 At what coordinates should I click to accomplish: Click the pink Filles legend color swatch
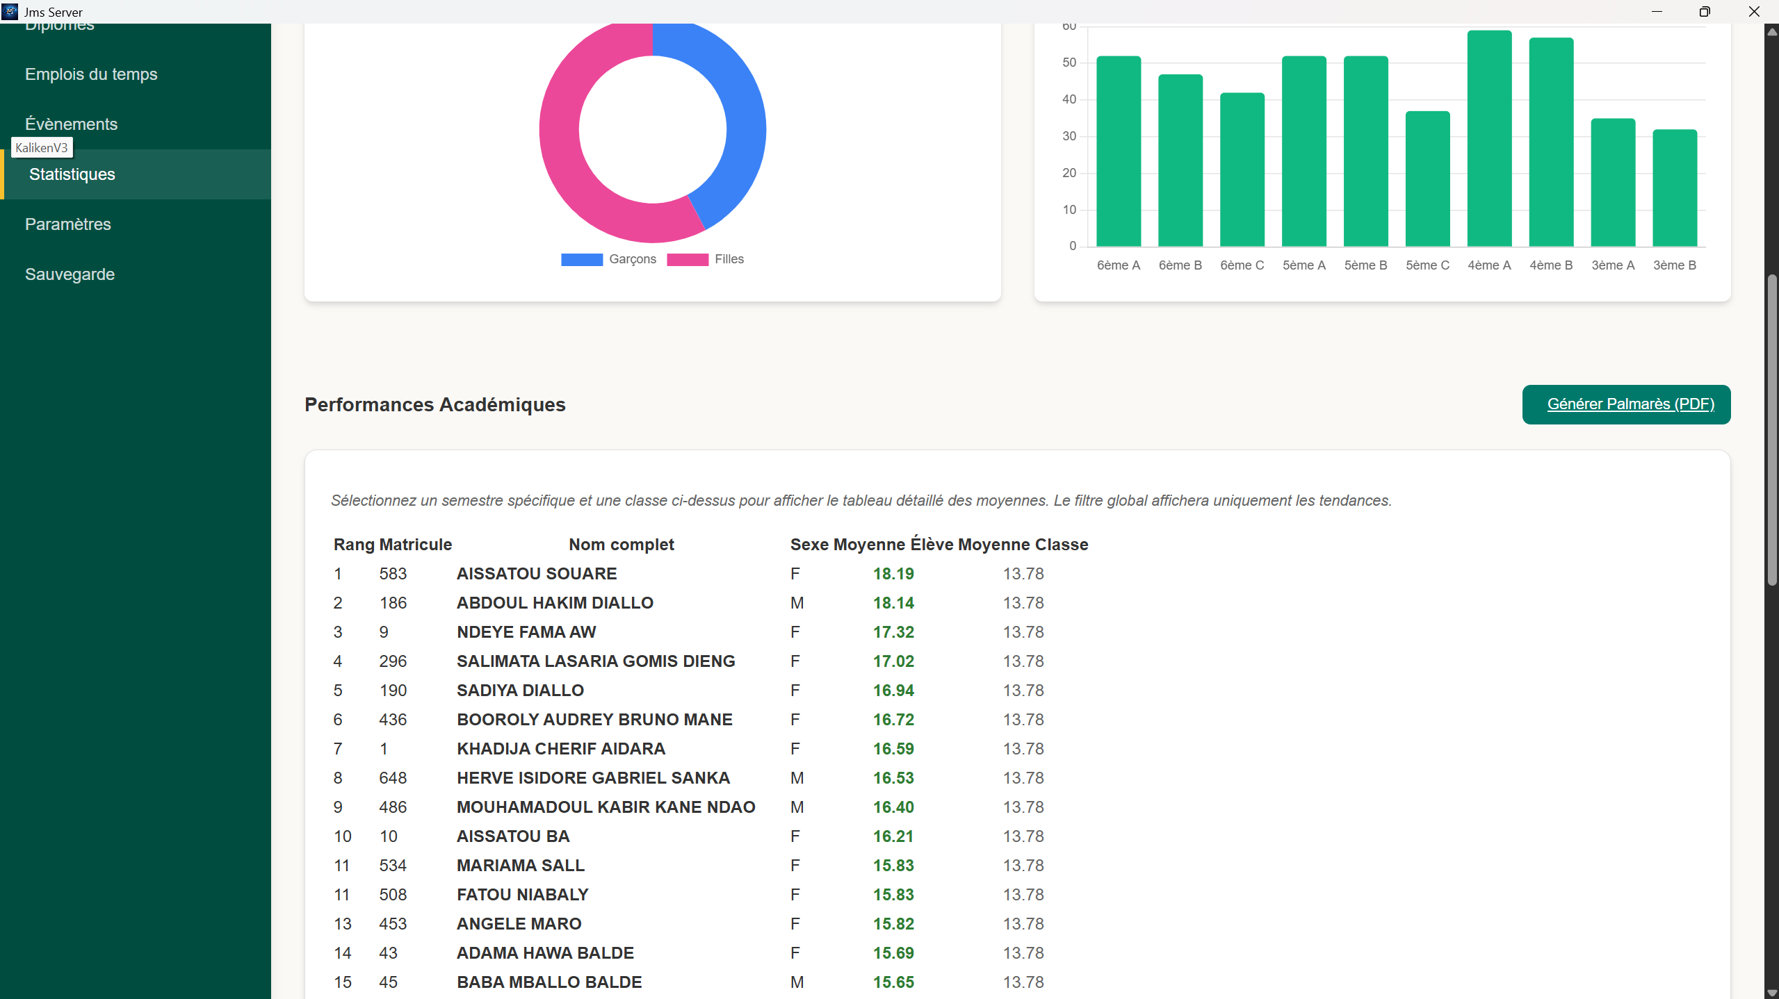(687, 259)
